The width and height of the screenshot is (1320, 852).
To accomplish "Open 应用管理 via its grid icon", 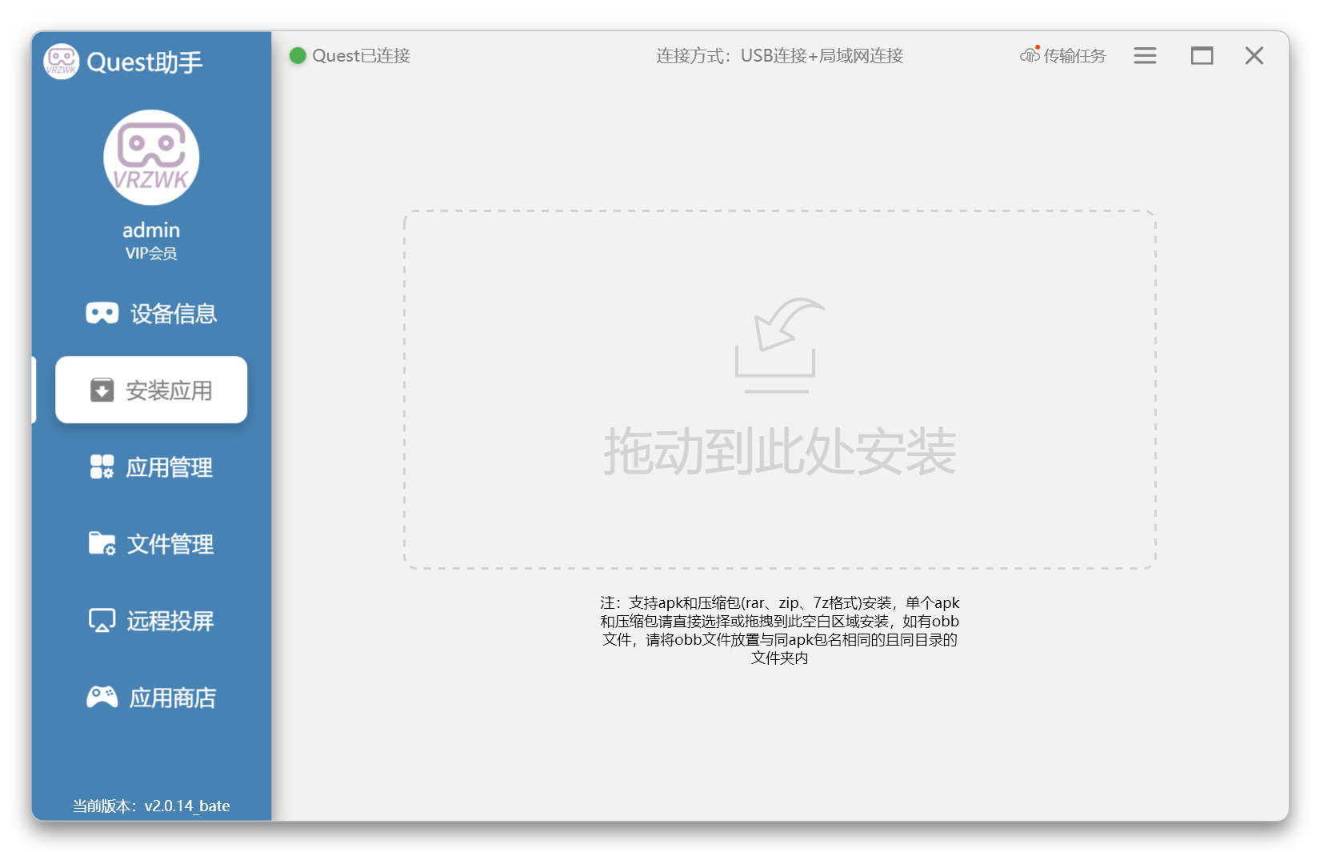I will click(x=102, y=466).
